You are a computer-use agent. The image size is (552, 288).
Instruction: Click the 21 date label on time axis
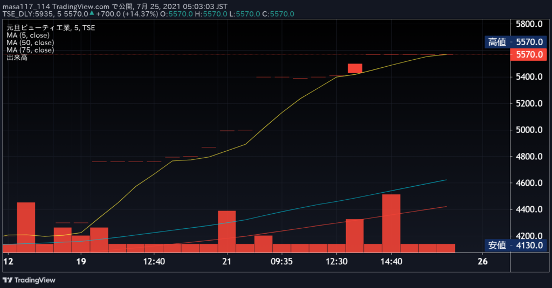click(227, 261)
